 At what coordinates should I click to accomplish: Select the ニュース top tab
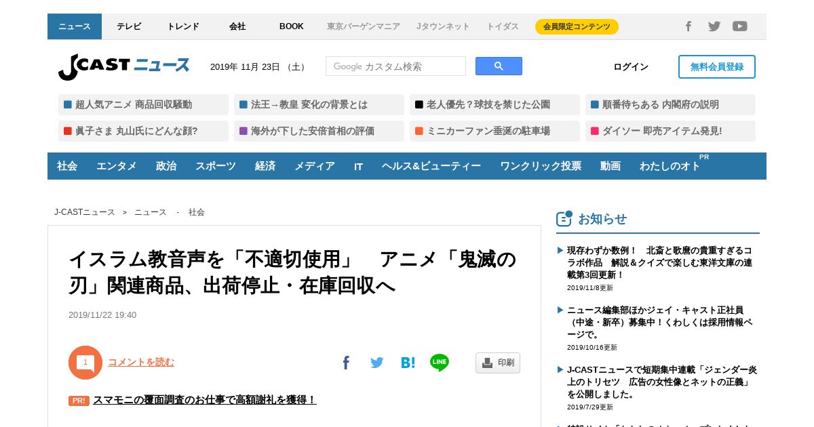coord(75,26)
